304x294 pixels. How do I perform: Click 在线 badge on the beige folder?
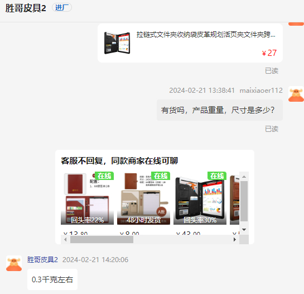161,176
